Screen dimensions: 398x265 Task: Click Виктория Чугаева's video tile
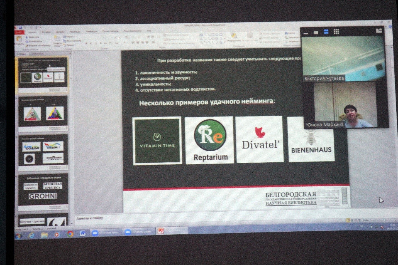tap(343, 59)
